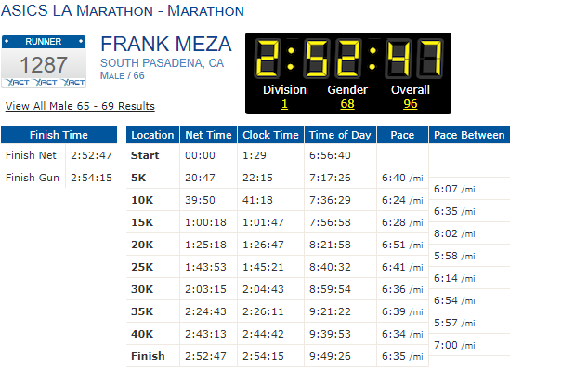Click the Finish Time table header
The height and width of the screenshot is (371, 562).
59,135
